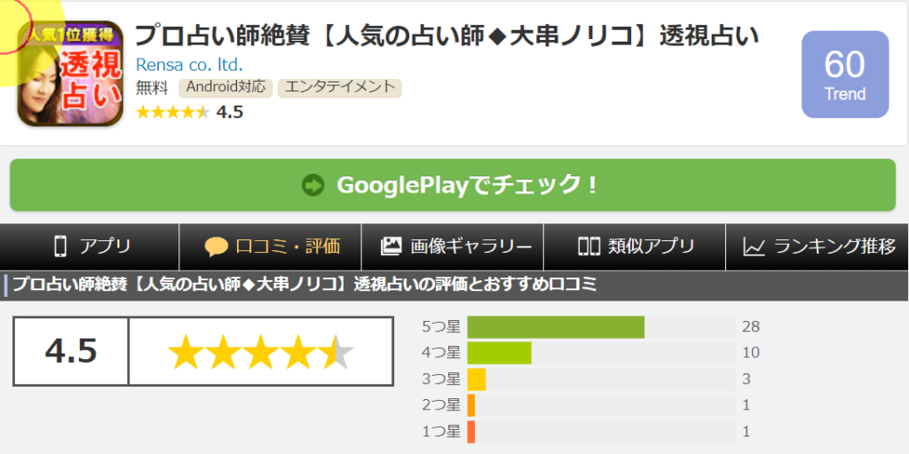
Task: Click the Rensa co. ltd. developer link
Action: (189, 64)
